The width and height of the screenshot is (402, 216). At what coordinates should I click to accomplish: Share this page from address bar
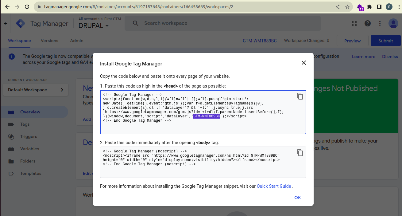pos(338,6)
